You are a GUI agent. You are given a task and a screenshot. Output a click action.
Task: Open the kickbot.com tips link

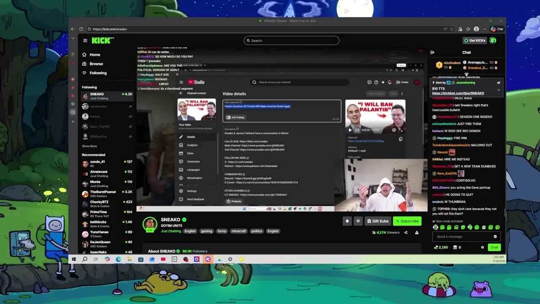[458, 93]
